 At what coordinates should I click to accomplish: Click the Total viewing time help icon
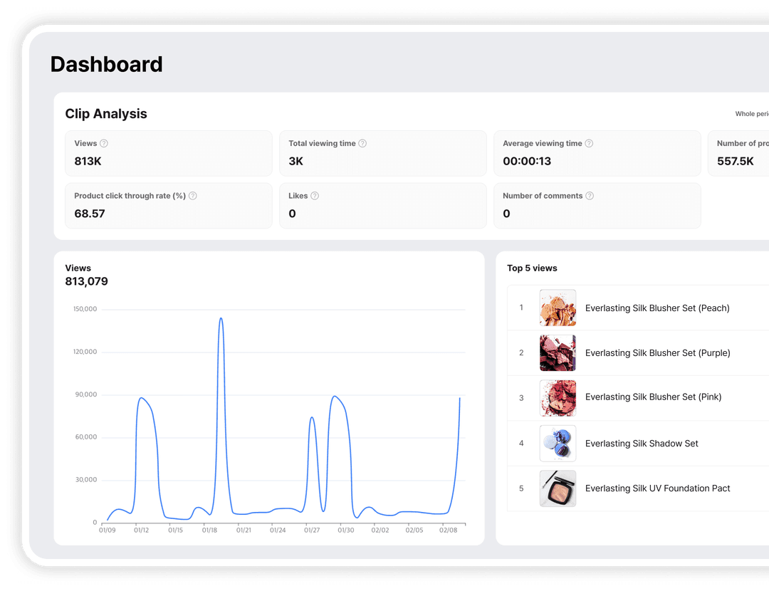pos(363,143)
